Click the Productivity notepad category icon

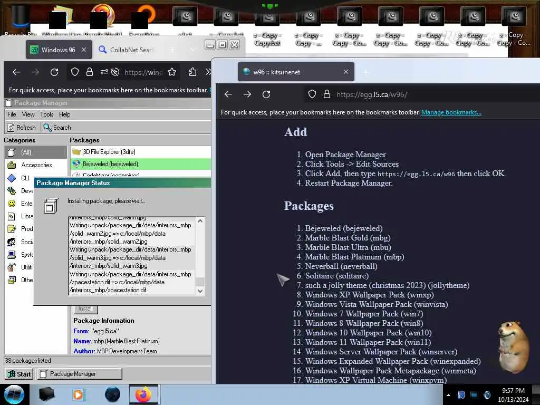pyautogui.click(x=12, y=229)
